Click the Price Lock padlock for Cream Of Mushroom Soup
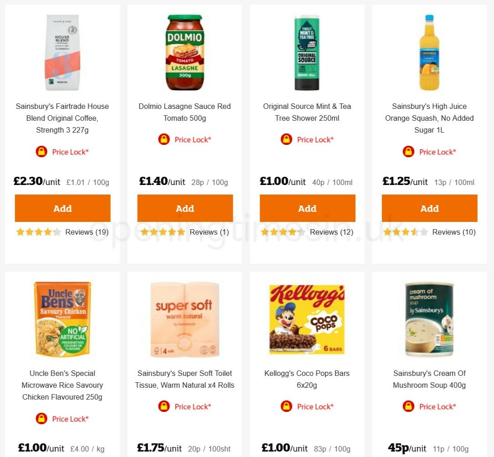The image size is (494, 457). 408,406
